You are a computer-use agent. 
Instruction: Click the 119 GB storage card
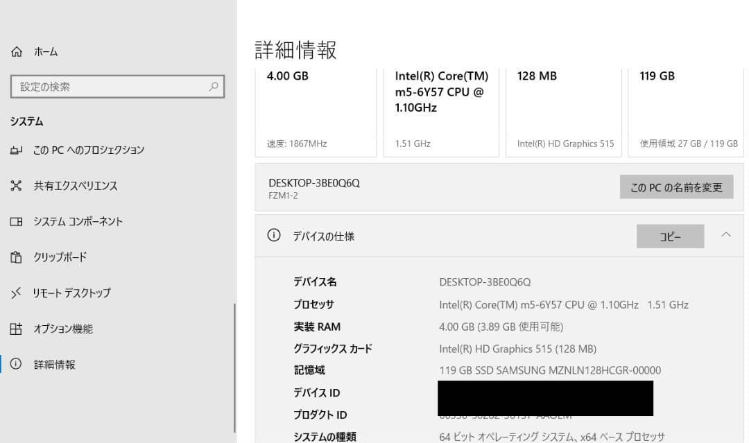click(x=686, y=113)
